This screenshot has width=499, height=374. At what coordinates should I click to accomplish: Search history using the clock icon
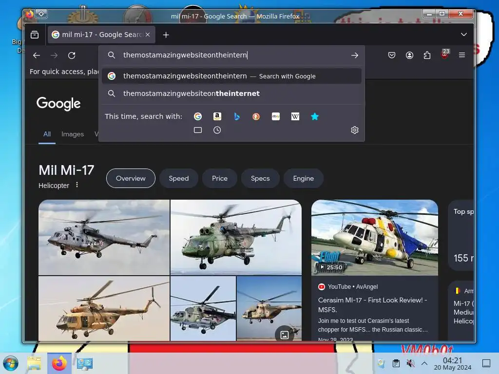pos(217,130)
